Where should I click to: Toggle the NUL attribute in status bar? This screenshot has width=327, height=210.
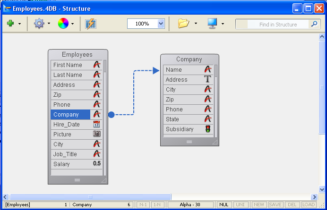click(223, 205)
